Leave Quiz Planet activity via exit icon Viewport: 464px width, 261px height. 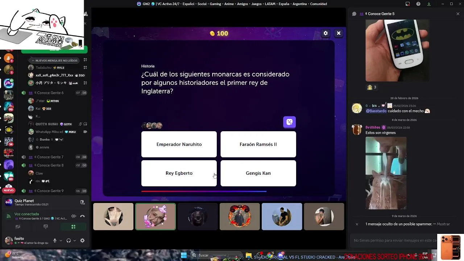point(82,202)
